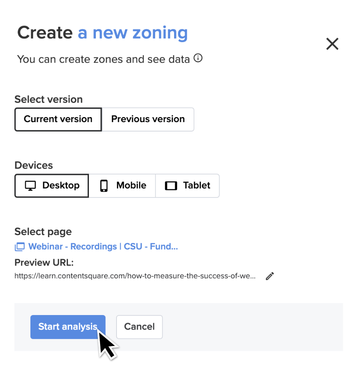Click the truncated preview URL text
Image resolution: width=354 pixels, height=367 pixels.
[135, 276]
